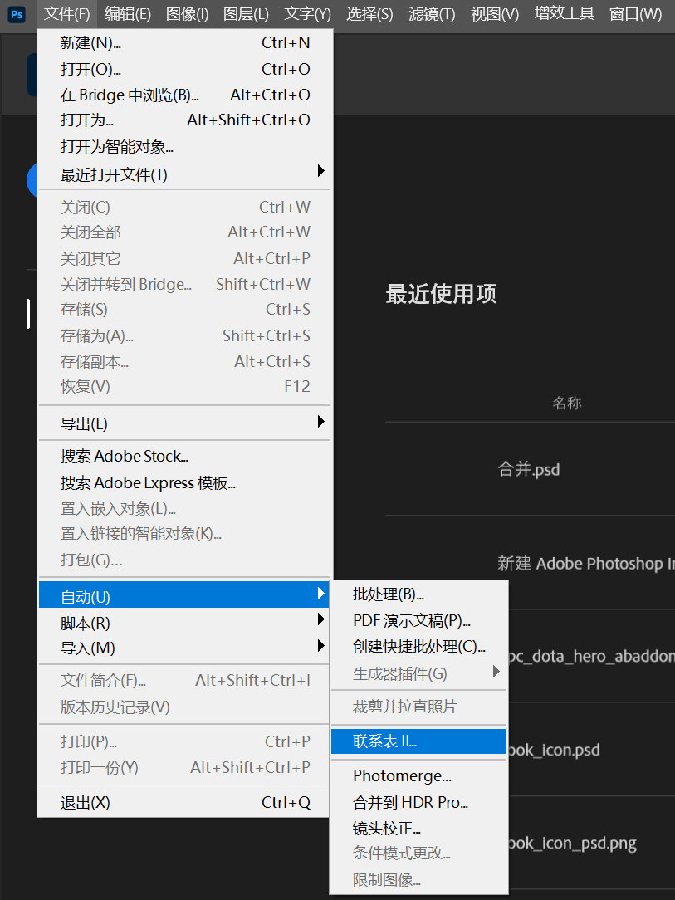Viewport: 675px width, 900px height.
Task: Open the 文件(F) menu
Action: point(67,14)
